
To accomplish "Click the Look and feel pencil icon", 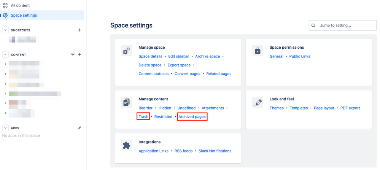I will [x=258, y=102].
